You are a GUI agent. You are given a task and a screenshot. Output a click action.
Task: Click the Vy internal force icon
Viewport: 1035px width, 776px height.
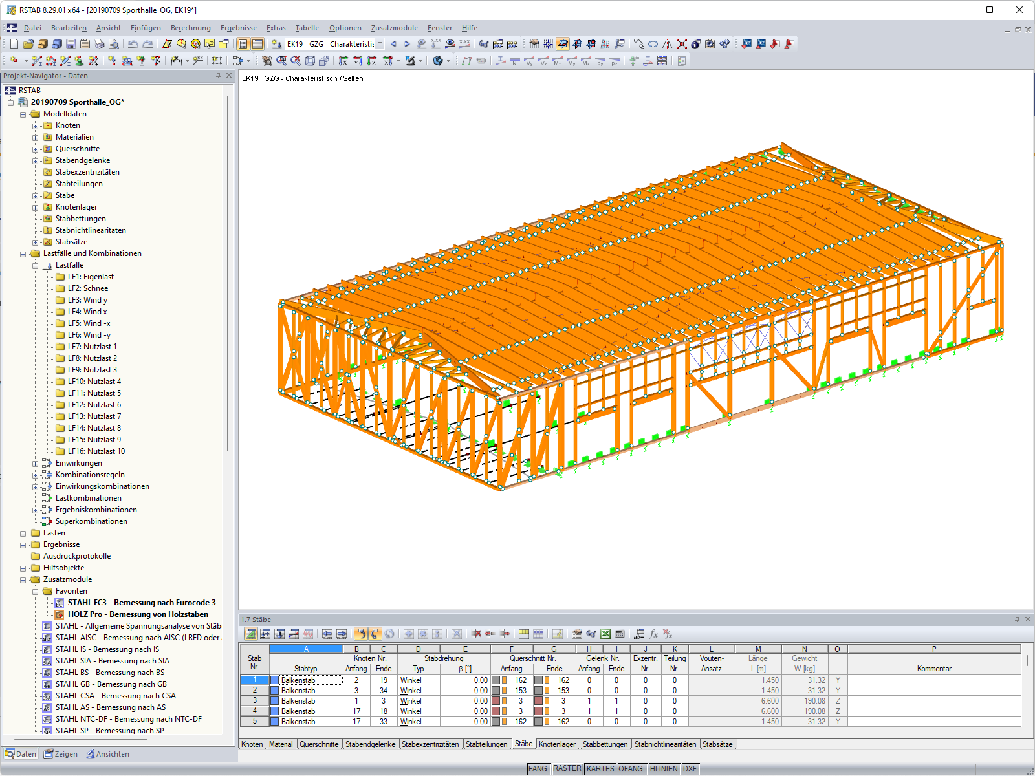click(x=529, y=61)
